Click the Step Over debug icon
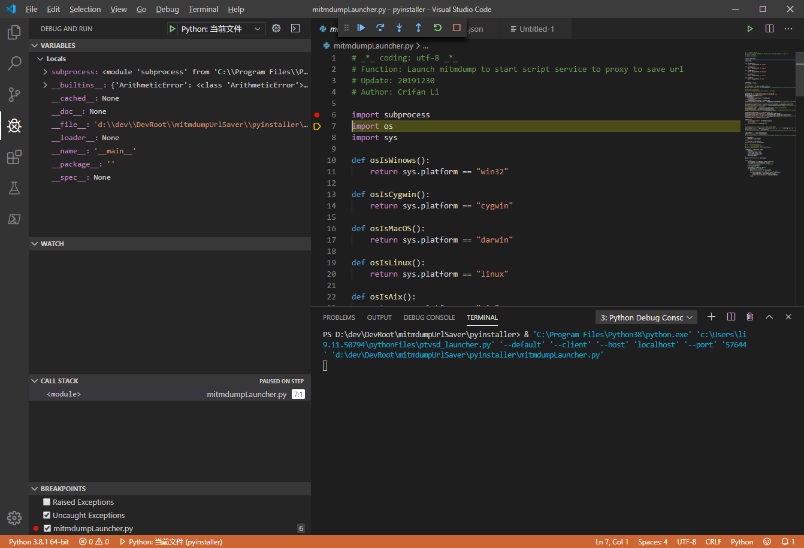804x548 pixels. pos(380,28)
